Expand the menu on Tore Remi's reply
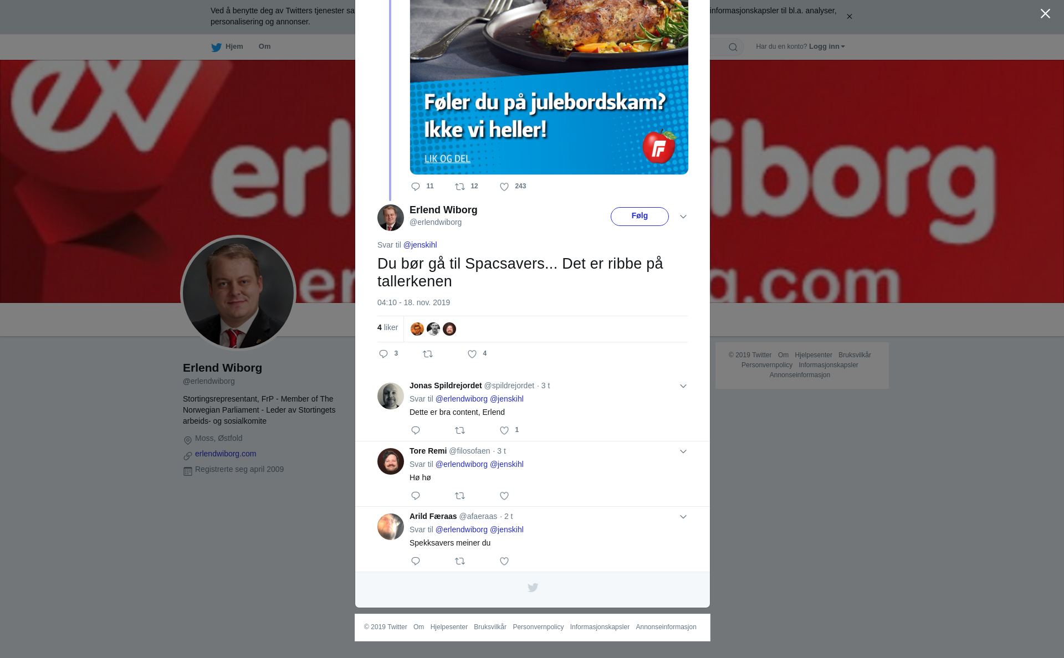1064x658 pixels. coord(683,451)
